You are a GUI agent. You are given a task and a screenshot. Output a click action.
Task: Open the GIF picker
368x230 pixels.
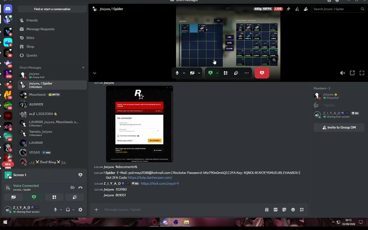tap(276, 210)
